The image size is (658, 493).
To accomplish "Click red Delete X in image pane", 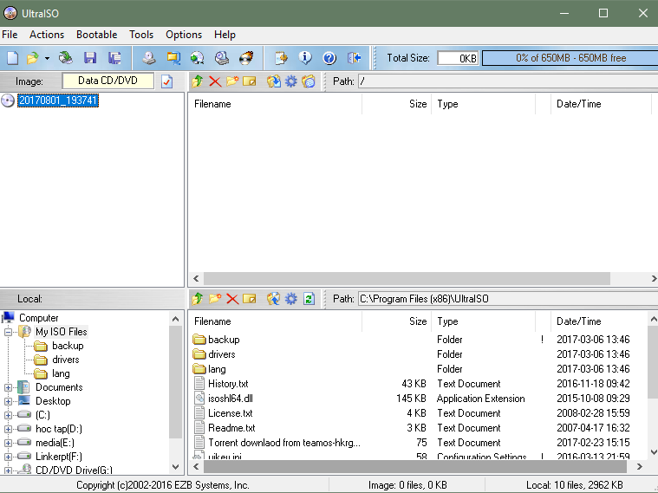I will click(215, 81).
